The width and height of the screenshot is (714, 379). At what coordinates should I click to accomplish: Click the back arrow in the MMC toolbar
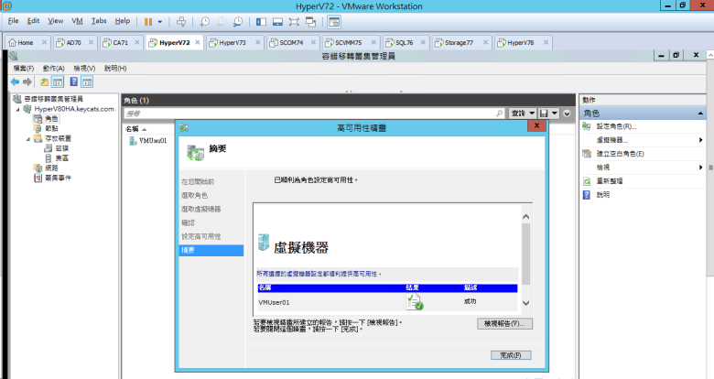16,81
